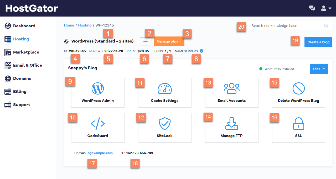
Task: Collapse the blog panel with Less
Action: coord(319,69)
